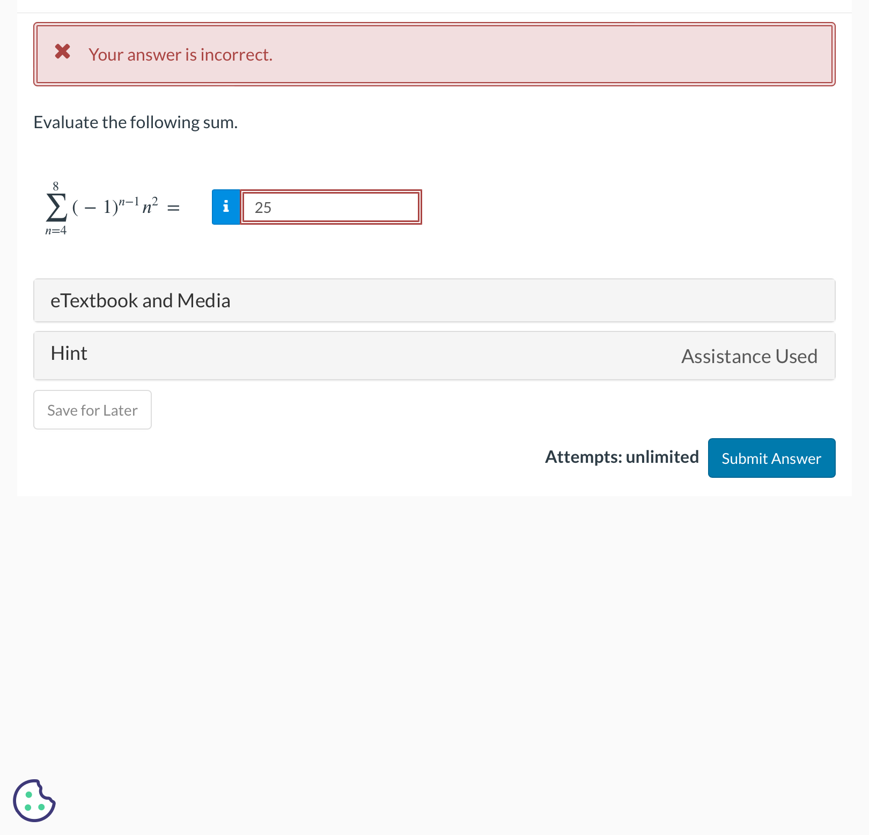Click the equals sign next to the sum
This screenshot has width=869, height=835.
173,207
